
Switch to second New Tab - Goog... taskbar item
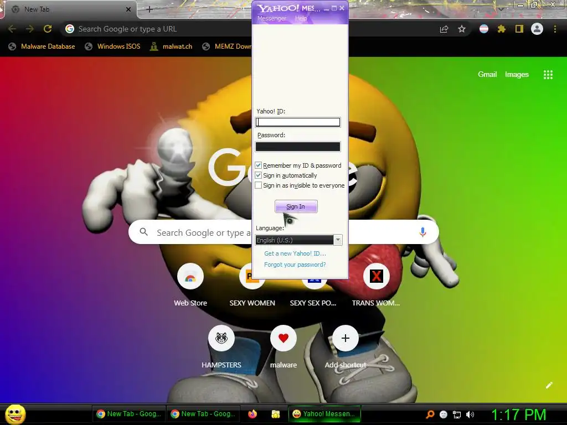(203, 414)
